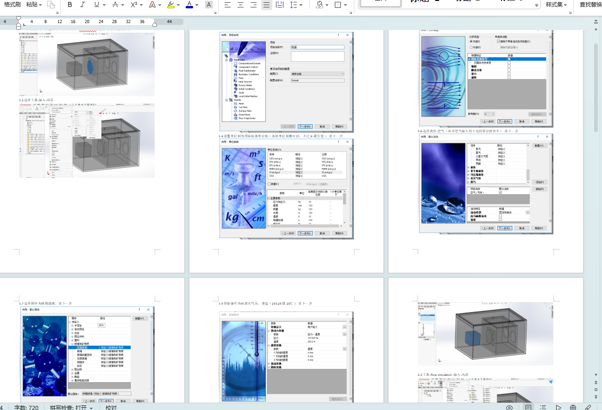Center align the paragraph

click(x=240, y=5)
